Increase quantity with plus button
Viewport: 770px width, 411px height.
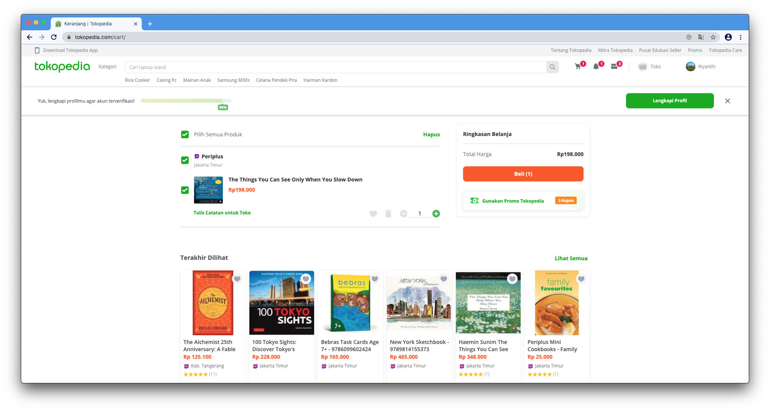(x=436, y=214)
